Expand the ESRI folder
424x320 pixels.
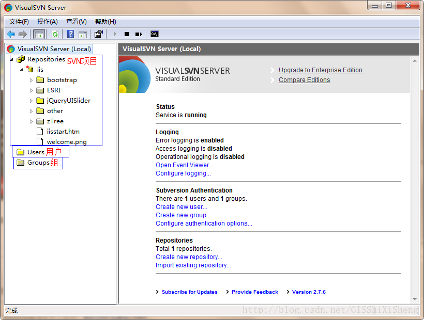tap(31, 90)
